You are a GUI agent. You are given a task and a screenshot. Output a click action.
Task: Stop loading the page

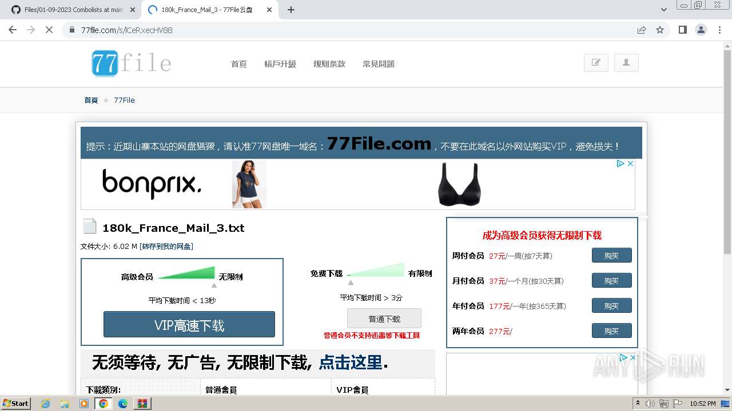[49, 30]
